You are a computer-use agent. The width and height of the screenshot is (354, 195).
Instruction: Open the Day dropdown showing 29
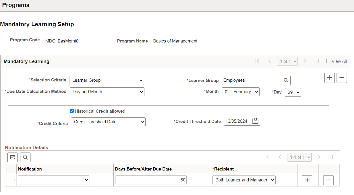[293, 92]
